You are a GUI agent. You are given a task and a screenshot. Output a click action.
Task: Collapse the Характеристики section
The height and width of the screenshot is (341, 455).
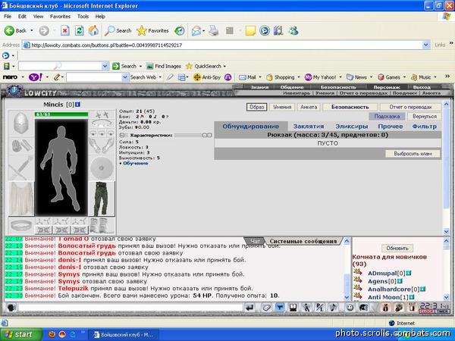point(122,135)
